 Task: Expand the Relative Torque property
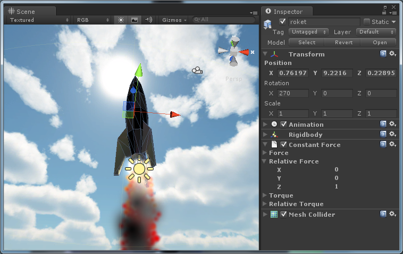click(264, 204)
